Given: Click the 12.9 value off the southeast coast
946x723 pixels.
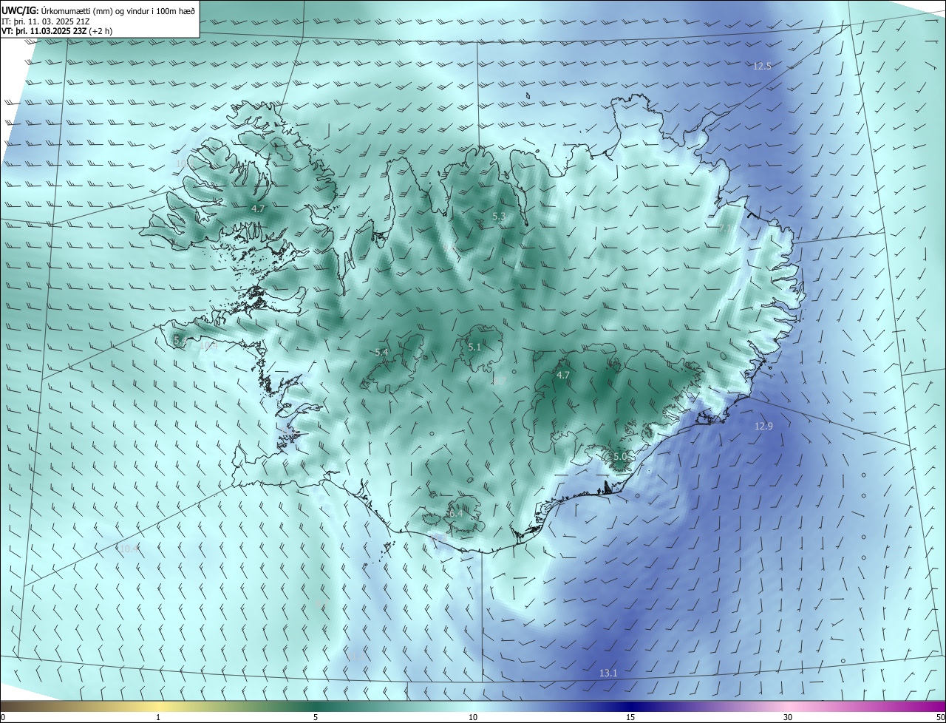Looking at the screenshot, I should (763, 426).
